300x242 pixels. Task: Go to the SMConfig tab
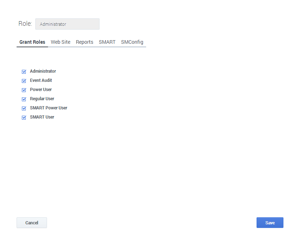pyautogui.click(x=132, y=42)
